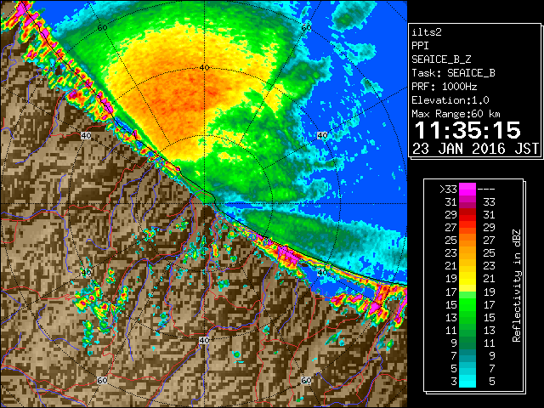Click the "3" value at legend bottom

click(x=454, y=382)
